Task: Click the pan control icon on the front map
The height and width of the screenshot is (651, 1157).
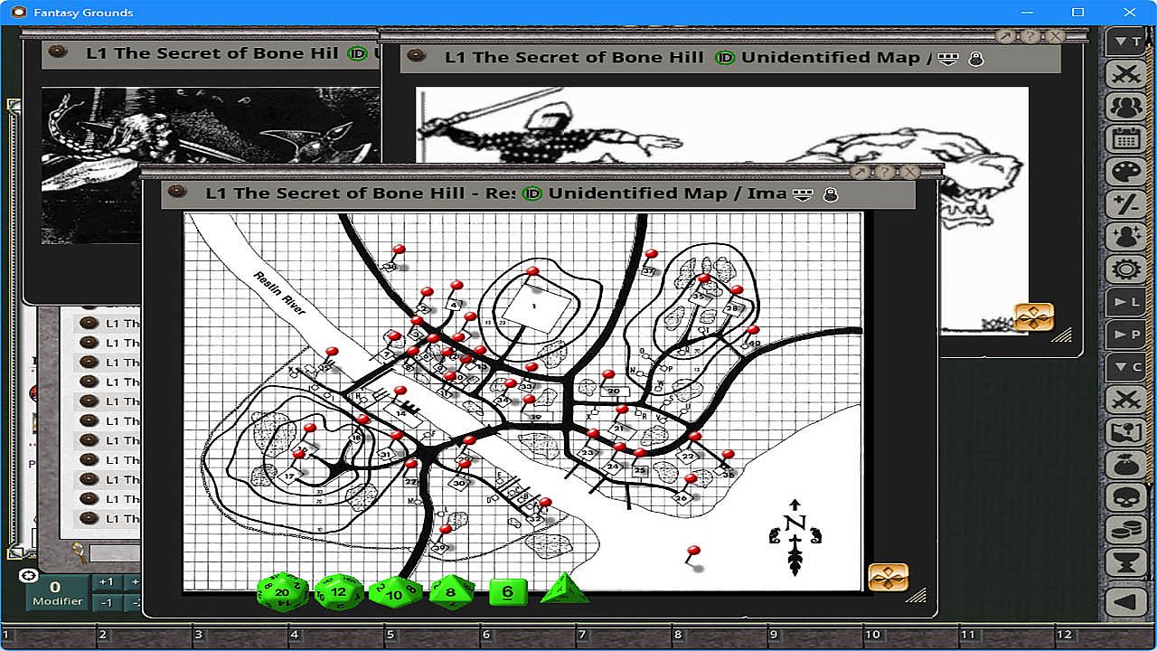Action: (888, 577)
